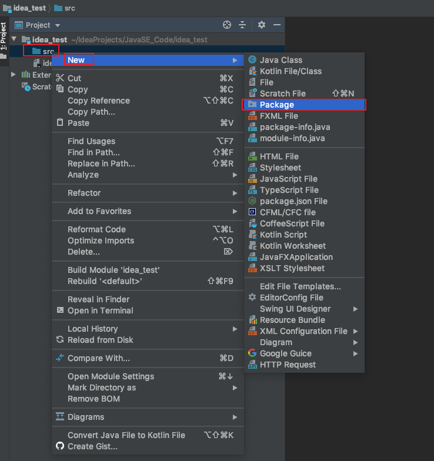Choose Remove BOM menu item
This screenshot has width=434, height=461.
pyautogui.click(x=148, y=399)
